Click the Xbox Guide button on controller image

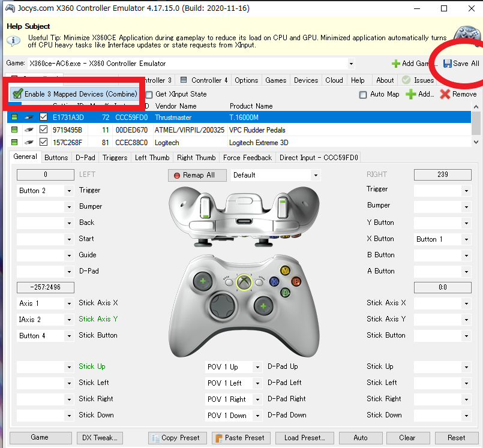pyautogui.click(x=244, y=282)
